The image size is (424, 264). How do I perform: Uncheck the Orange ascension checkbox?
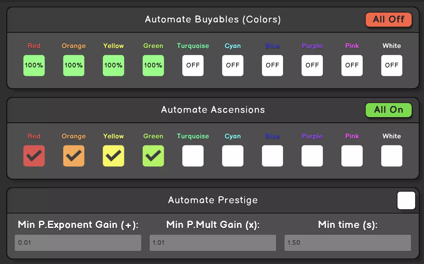click(74, 156)
